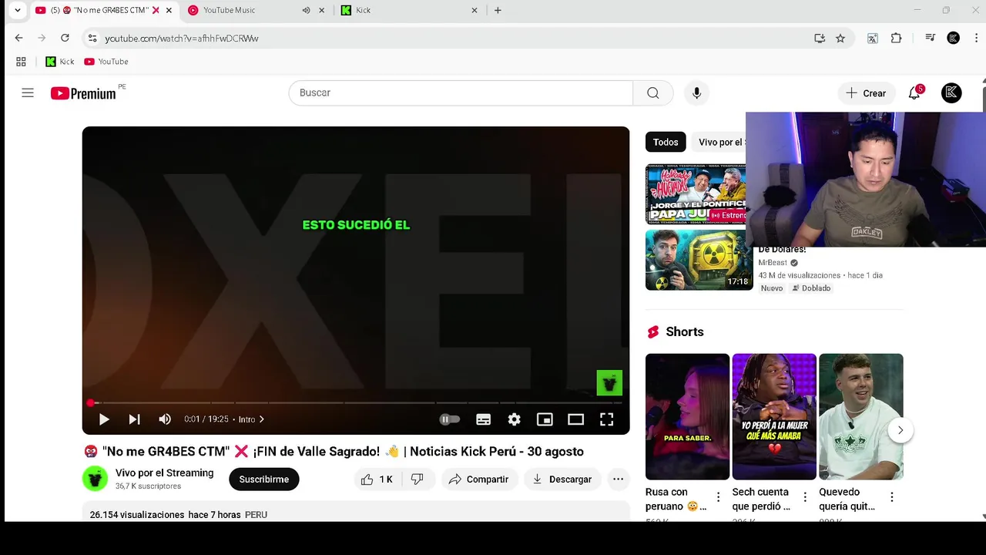
Task: Open the media controls icon in toolbar
Action: click(931, 38)
